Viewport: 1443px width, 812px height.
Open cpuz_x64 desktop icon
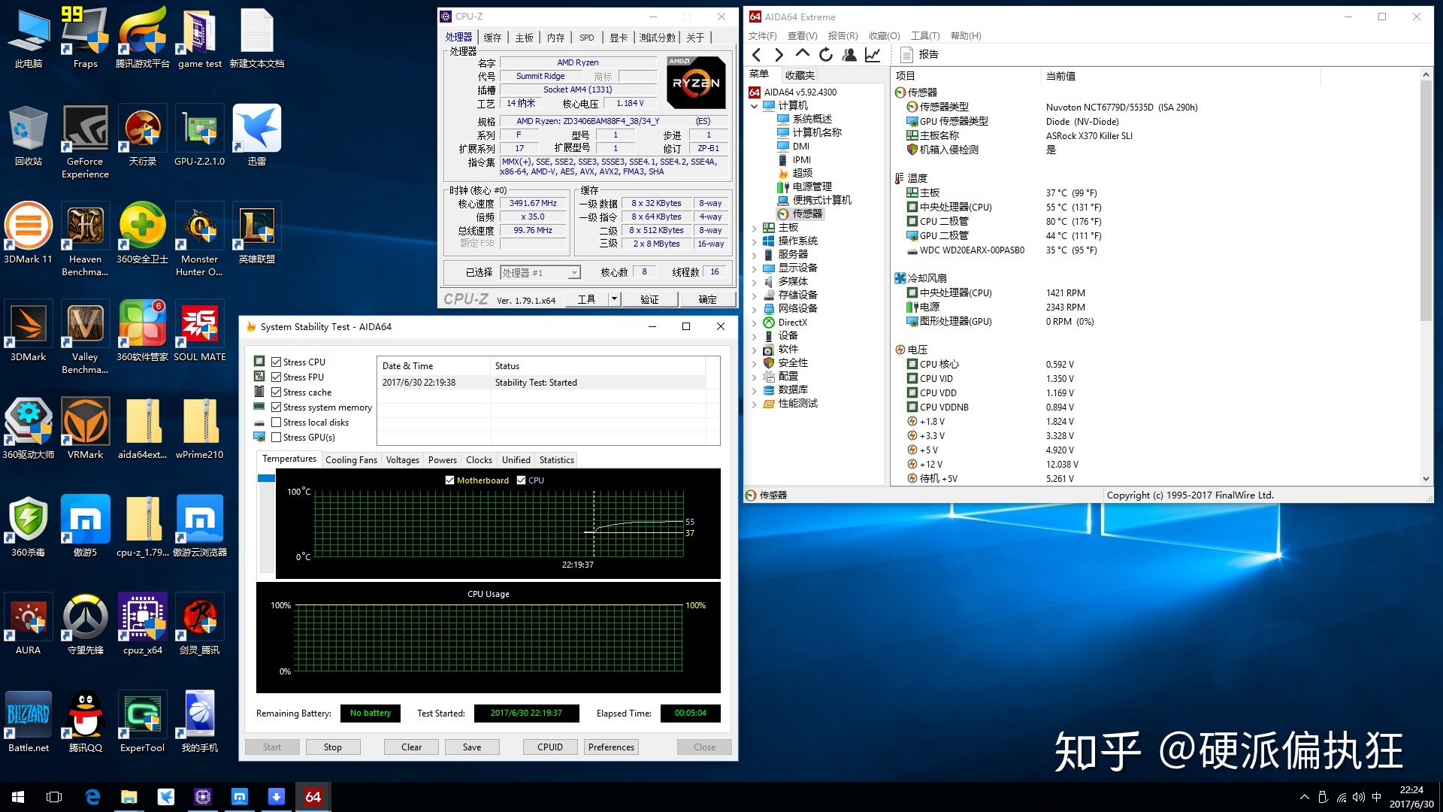tap(142, 624)
